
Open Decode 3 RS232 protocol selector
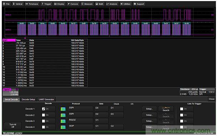coord(81,121)
